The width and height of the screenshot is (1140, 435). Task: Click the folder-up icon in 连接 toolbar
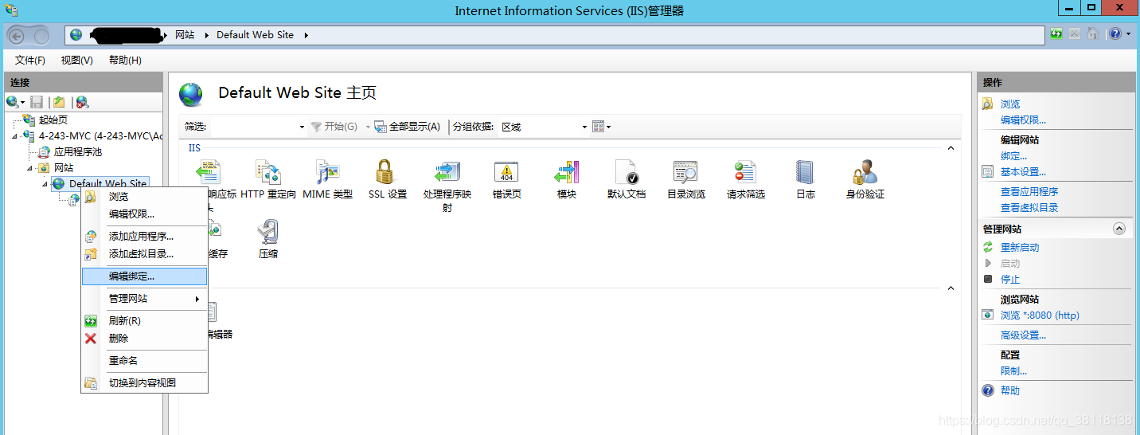(x=59, y=102)
